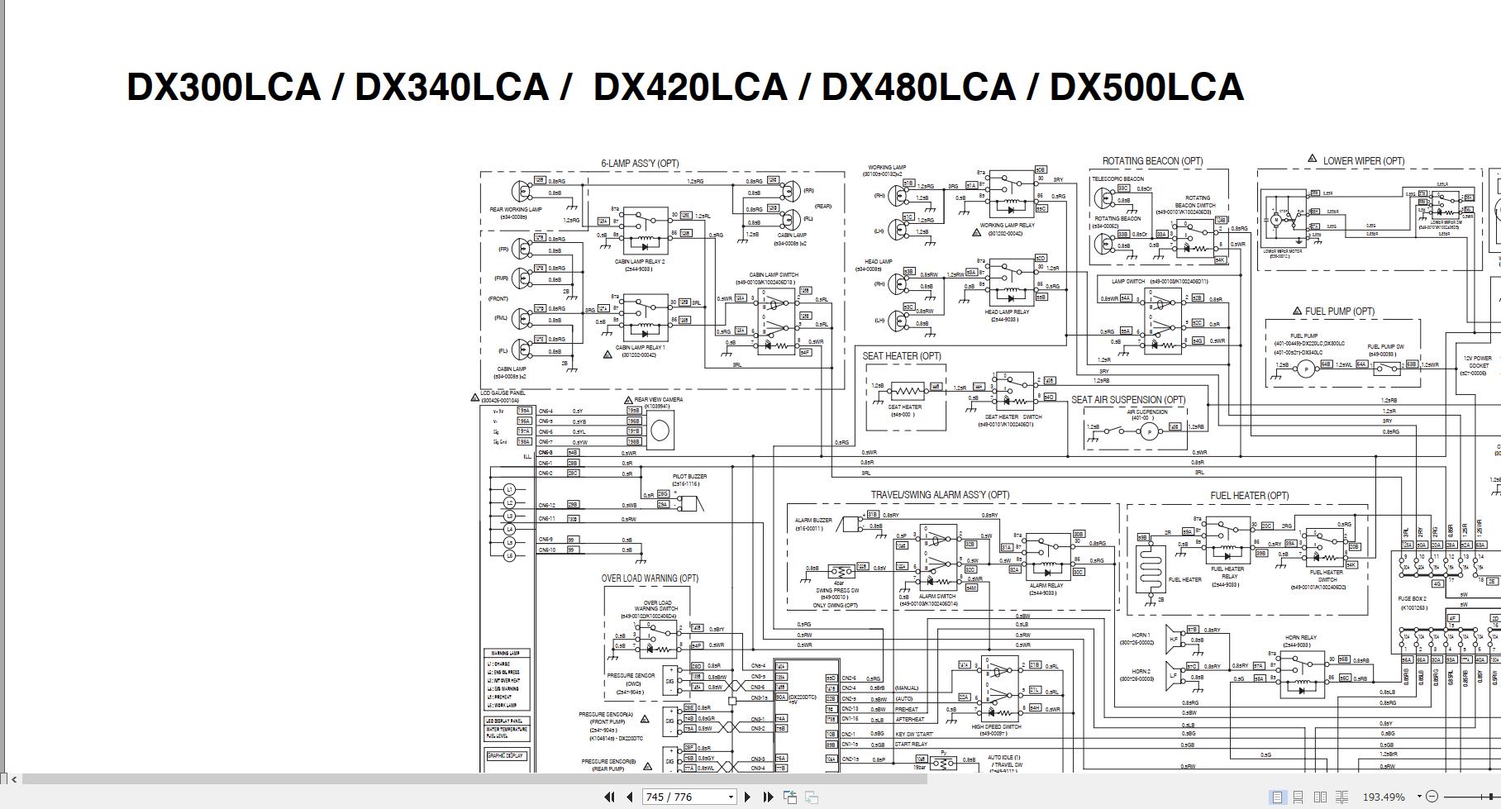The width and height of the screenshot is (1501, 809).
Task: Open the page number dropdown arrow
Action: point(731,797)
